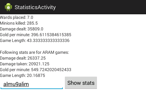Click the Gold per minute 549.72 line

click(x=36, y=70)
